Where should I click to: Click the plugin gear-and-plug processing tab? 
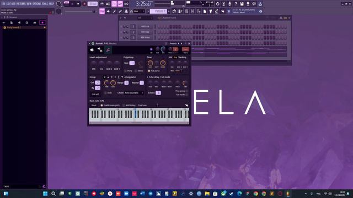click(x=100, y=50)
